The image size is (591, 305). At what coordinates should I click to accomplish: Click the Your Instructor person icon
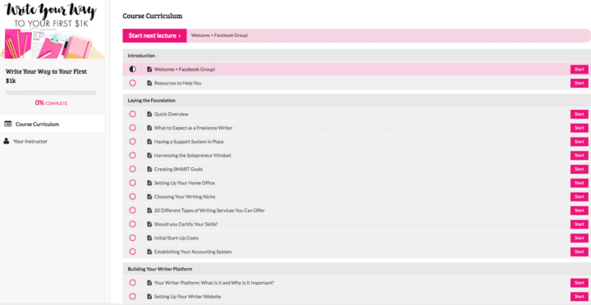coord(6,141)
